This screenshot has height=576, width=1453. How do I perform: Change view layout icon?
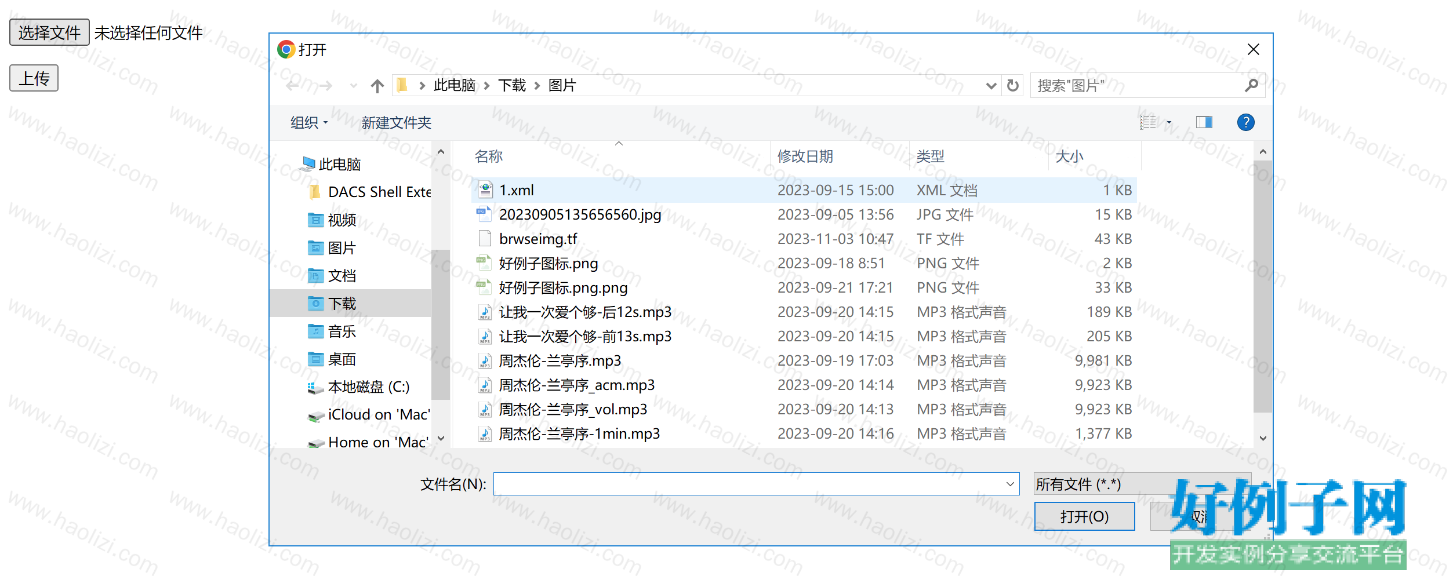point(1147,122)
